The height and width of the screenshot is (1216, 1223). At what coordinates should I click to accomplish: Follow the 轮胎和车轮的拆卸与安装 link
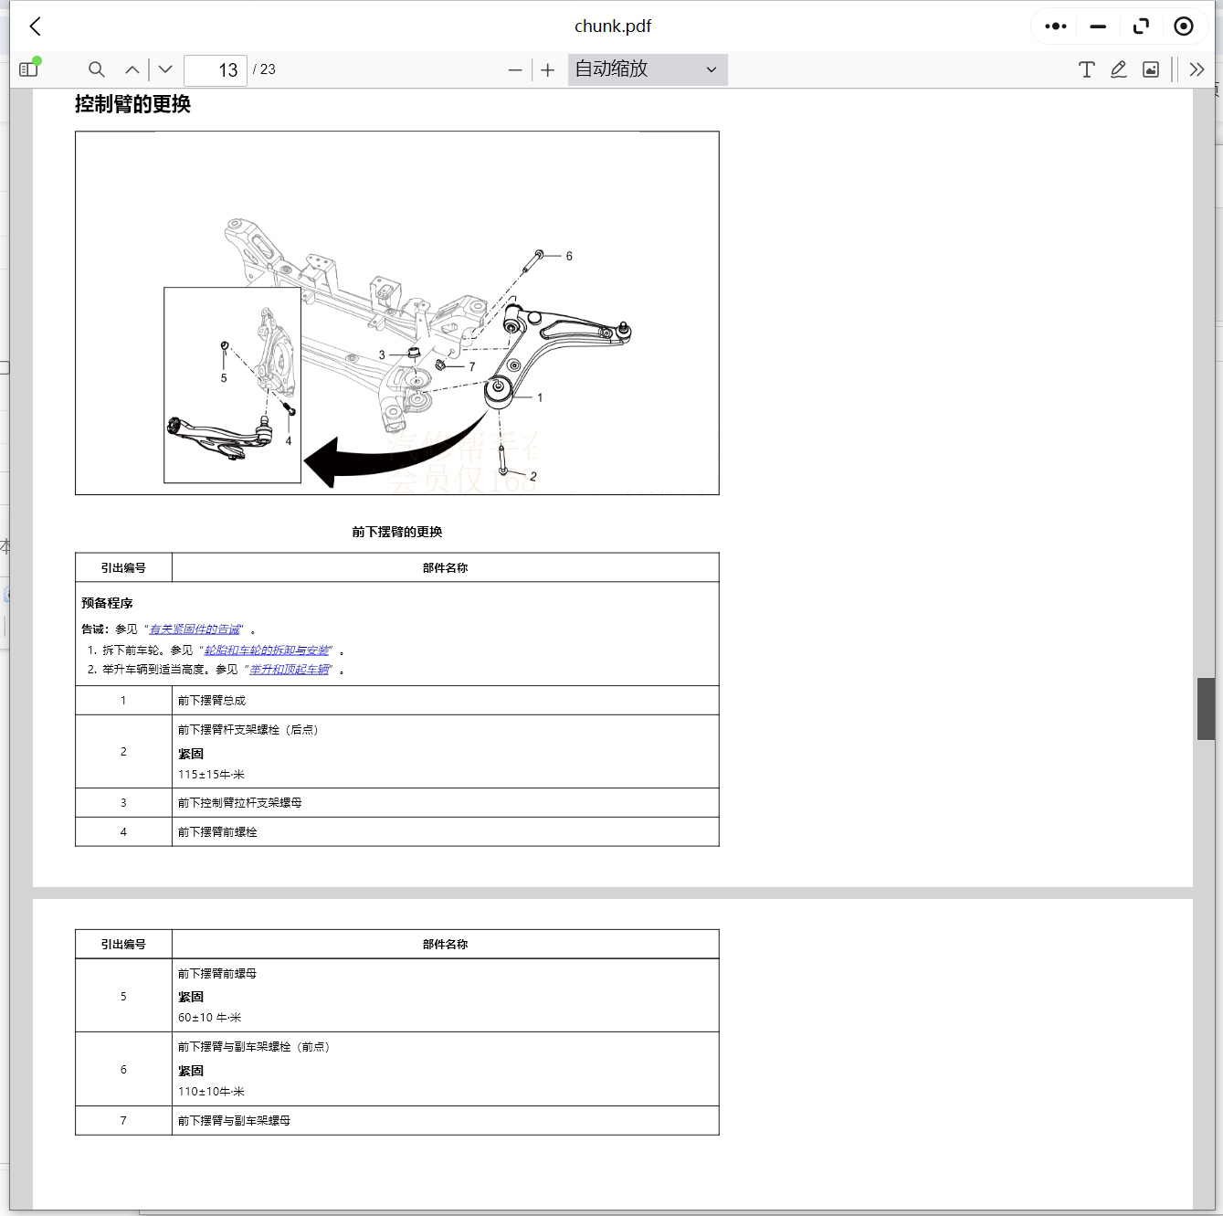pos(269,650)
